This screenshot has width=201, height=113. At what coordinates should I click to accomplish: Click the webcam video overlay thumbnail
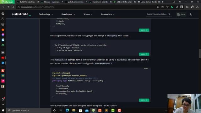click(x=184, y=104)
